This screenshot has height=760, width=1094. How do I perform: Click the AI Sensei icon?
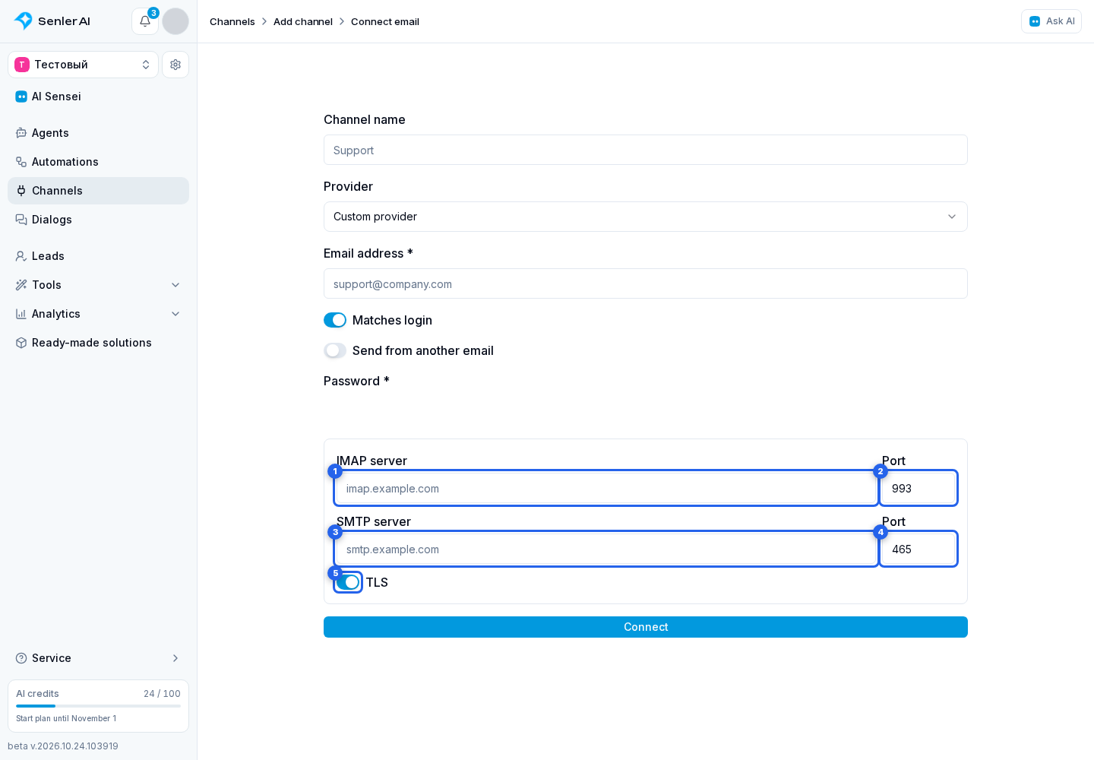[21, 97]
